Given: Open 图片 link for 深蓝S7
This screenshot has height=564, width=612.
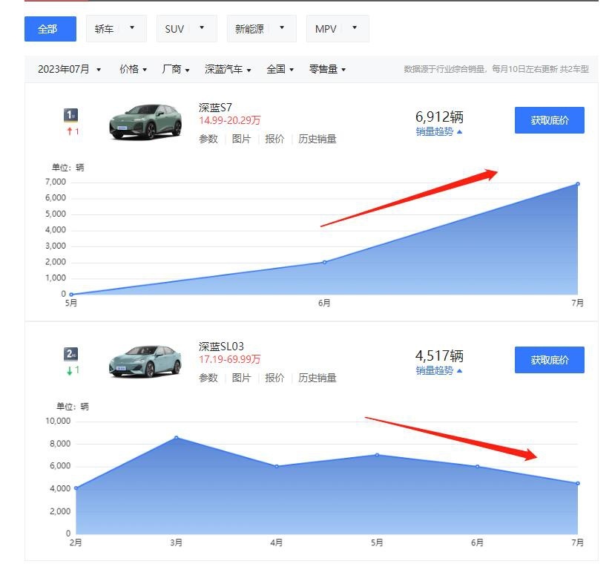Looking at the screenshot, I should [241, 139].
